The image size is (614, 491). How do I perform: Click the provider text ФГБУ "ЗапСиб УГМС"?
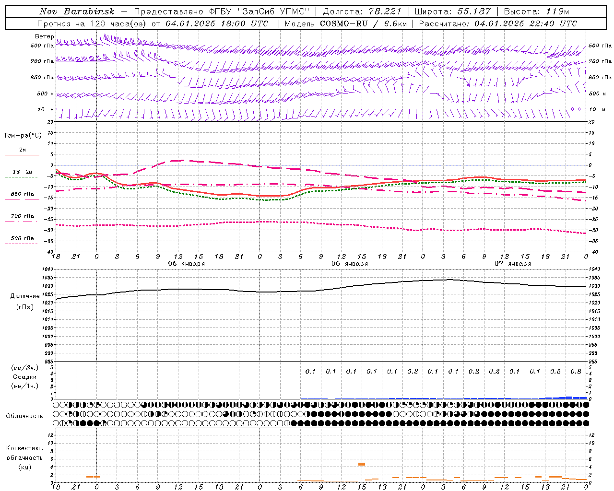(x=260, y=12)
